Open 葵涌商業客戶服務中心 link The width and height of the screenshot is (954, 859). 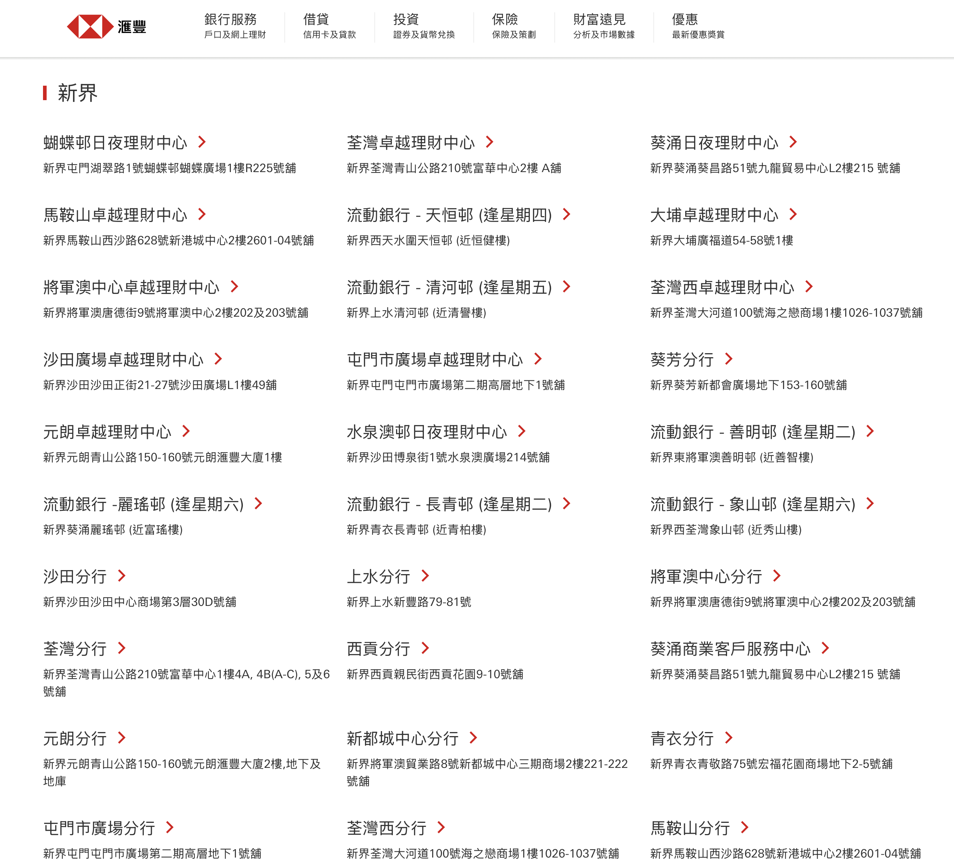tap(730, 649)
